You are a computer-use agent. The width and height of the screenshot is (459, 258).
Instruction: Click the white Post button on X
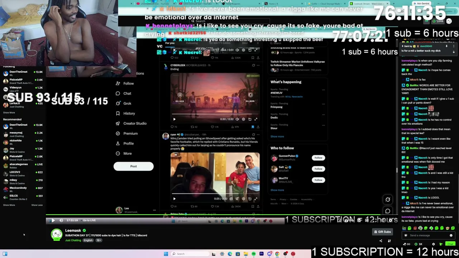(133, 166)
